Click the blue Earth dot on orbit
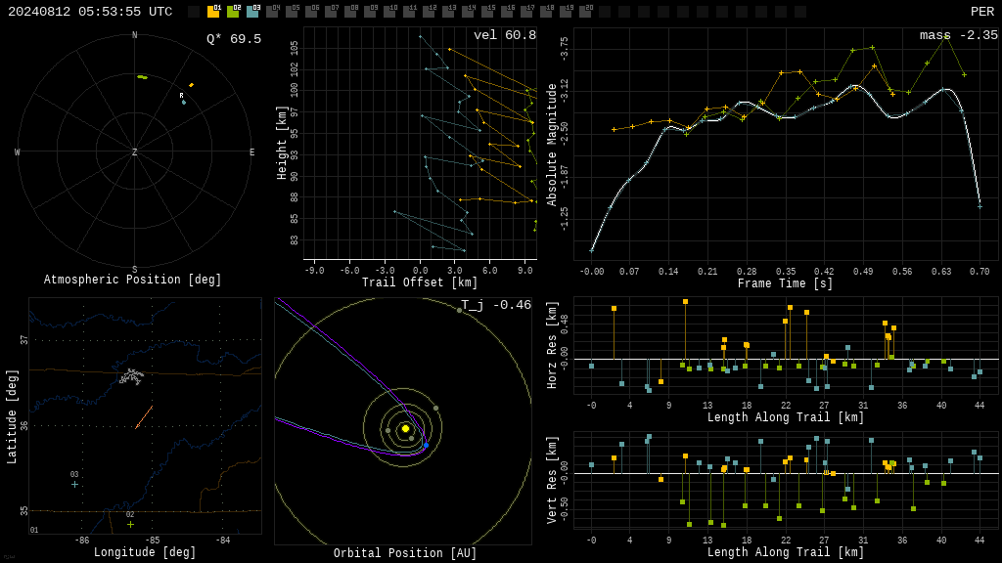The height and width of the screenshot is (563, 1002). tap(427, 445)
